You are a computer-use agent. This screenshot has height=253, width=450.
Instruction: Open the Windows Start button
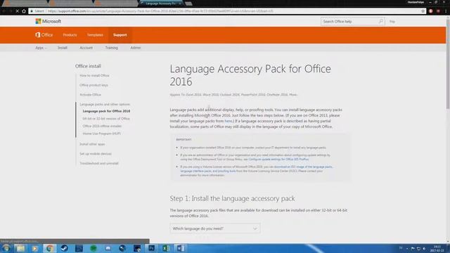point(6,248)
